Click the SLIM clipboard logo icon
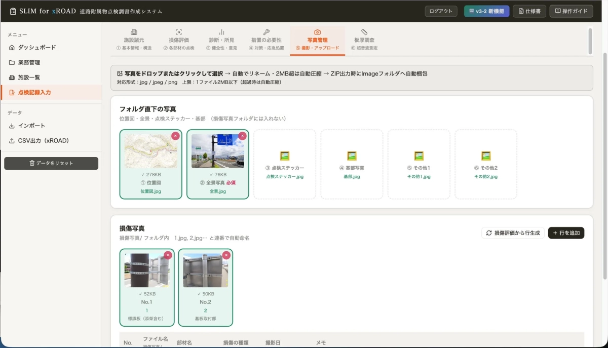The height and width of the screenshot is (348, 608). (13, 11)
